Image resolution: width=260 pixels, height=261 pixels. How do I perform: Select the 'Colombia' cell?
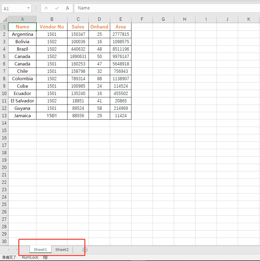[22, 79]
